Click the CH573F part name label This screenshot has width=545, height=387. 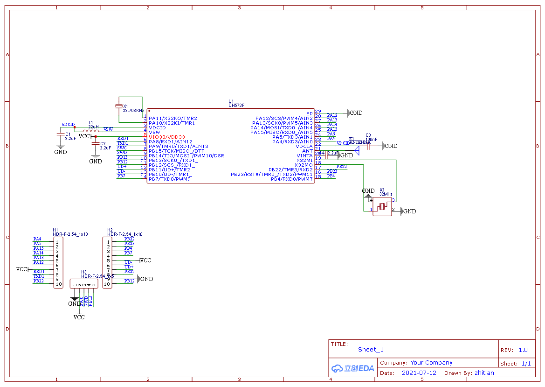click(x=236, y=106)
